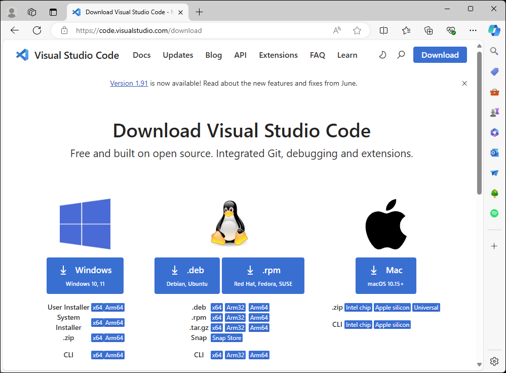Click the Apple logo image

(386, 224)
